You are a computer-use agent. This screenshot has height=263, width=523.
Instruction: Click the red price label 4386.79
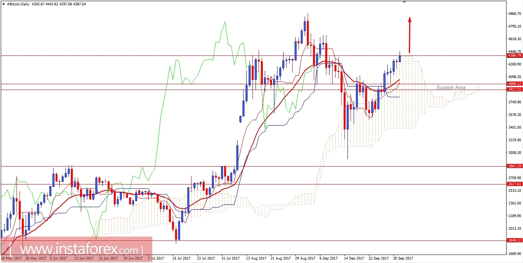point(514,56)
